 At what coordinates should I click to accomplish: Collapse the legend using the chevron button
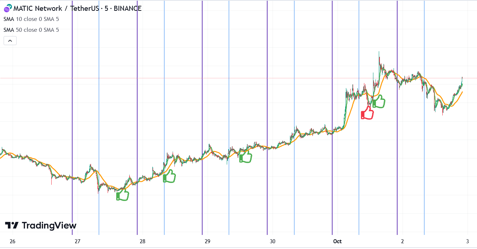click(x=10, y=40)
